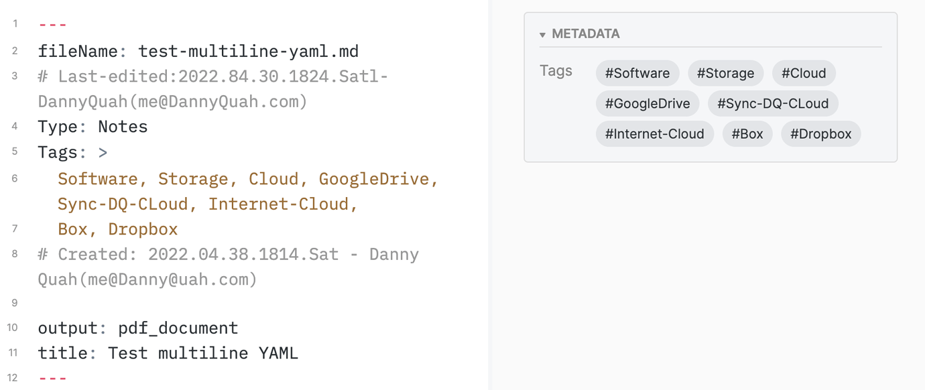Click the #GoogleDrive tag pill
Screen dimensions: 925x390
[647, 103]
